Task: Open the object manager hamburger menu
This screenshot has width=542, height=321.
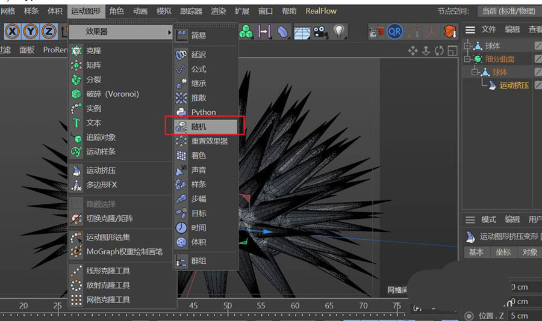Action: pos(470,29)
